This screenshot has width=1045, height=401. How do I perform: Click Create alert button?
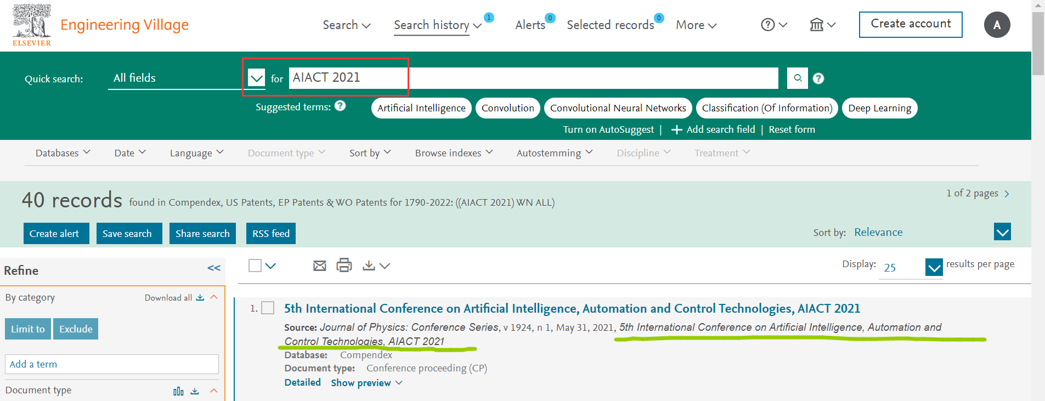[56, 233]
